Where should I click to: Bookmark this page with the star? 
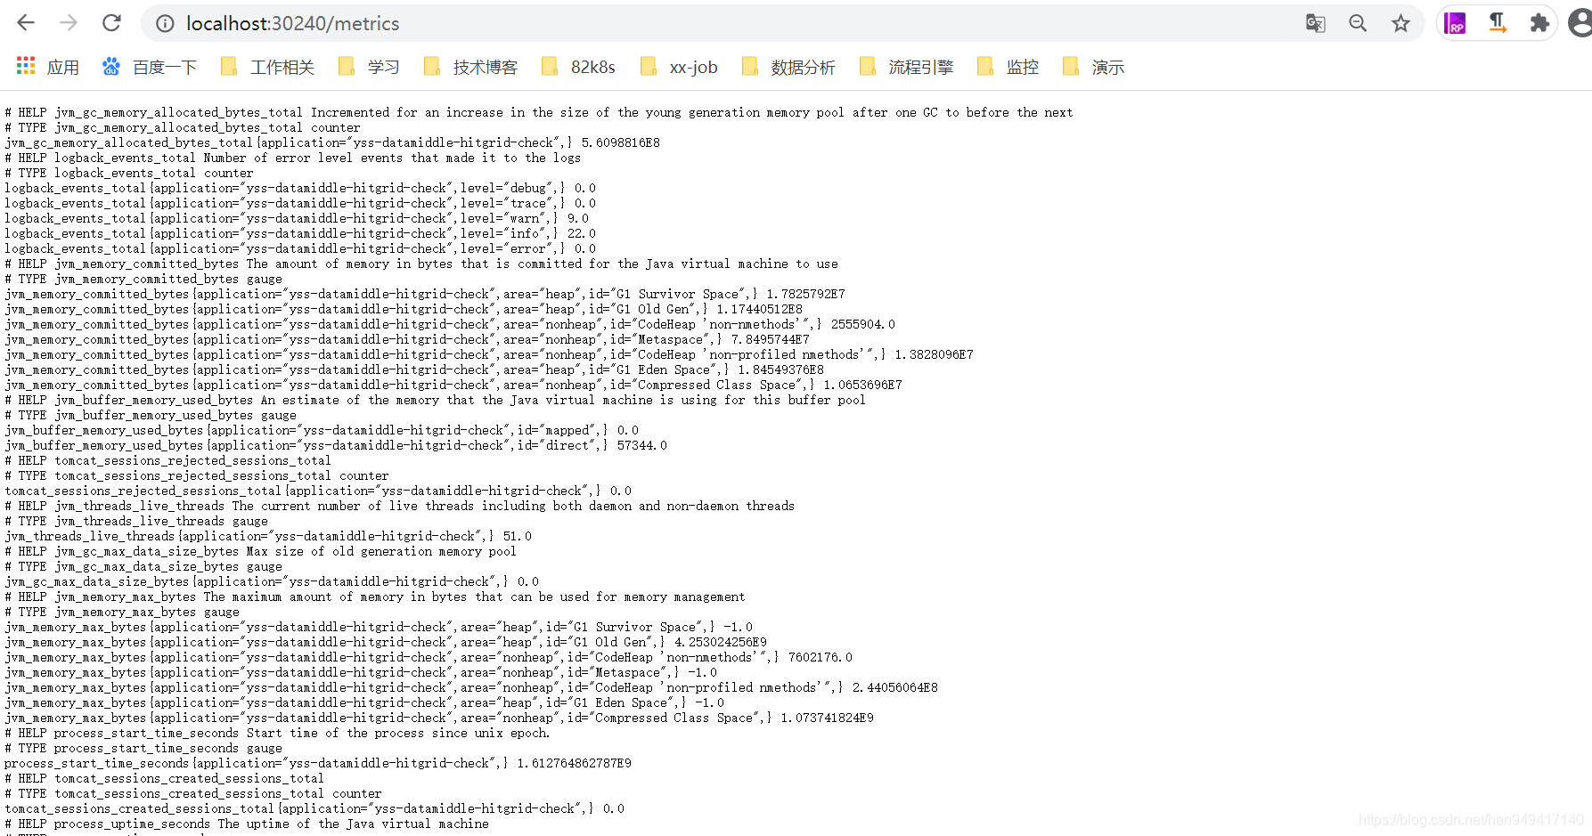tap(1400, 23)
